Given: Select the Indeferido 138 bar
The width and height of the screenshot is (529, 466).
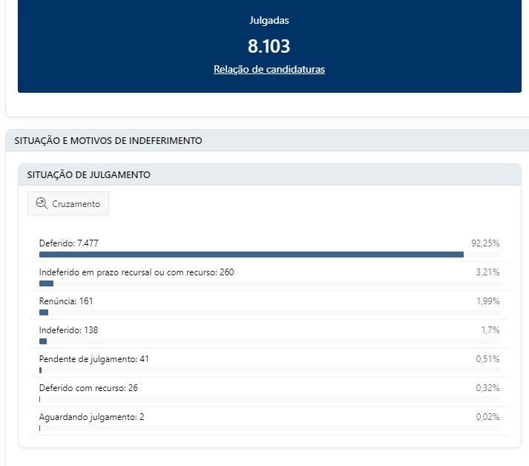Looking at the screenshot, I should (43, 341).
